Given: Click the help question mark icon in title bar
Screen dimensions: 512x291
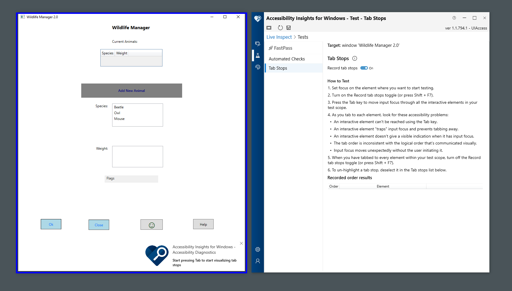Looking at the screenshot, I should 454,18.
